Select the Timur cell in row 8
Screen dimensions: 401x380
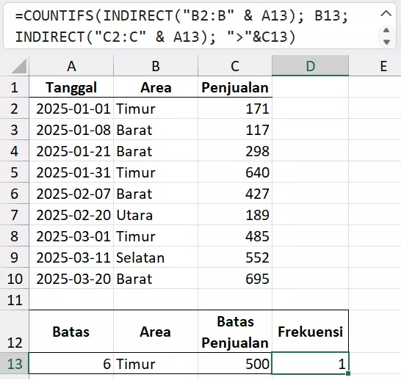point(156,236)
